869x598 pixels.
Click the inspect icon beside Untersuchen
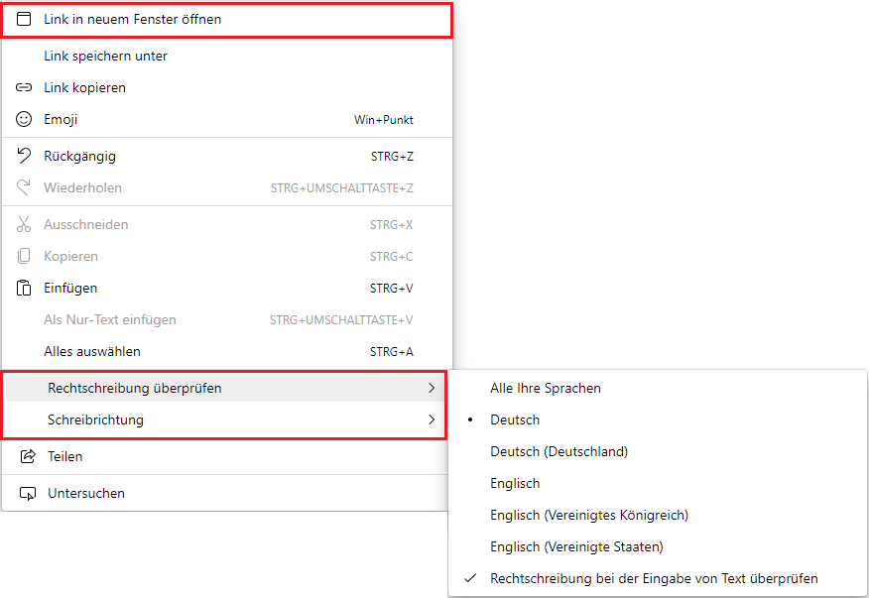[28, 493]
